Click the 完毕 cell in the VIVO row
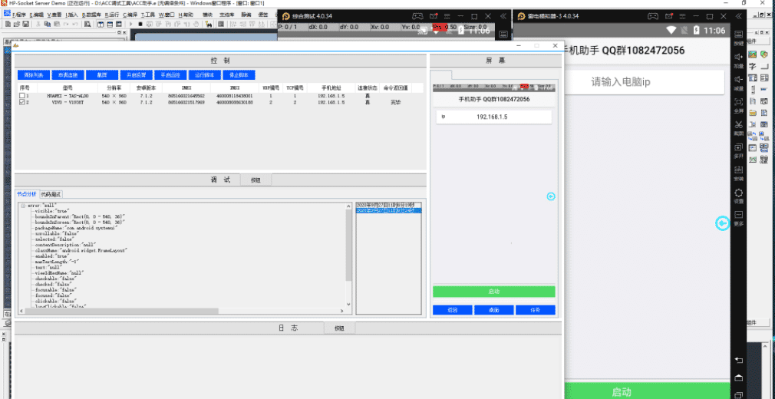Screen dimensions: 775x399 coord(395,102)
